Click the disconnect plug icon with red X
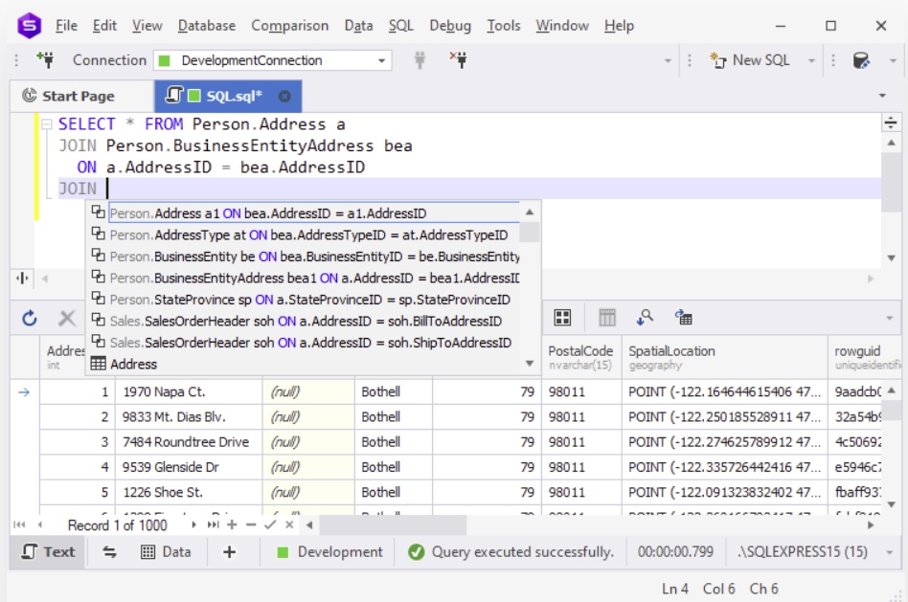This screenshot has height=602, width=908. point(458,60)
